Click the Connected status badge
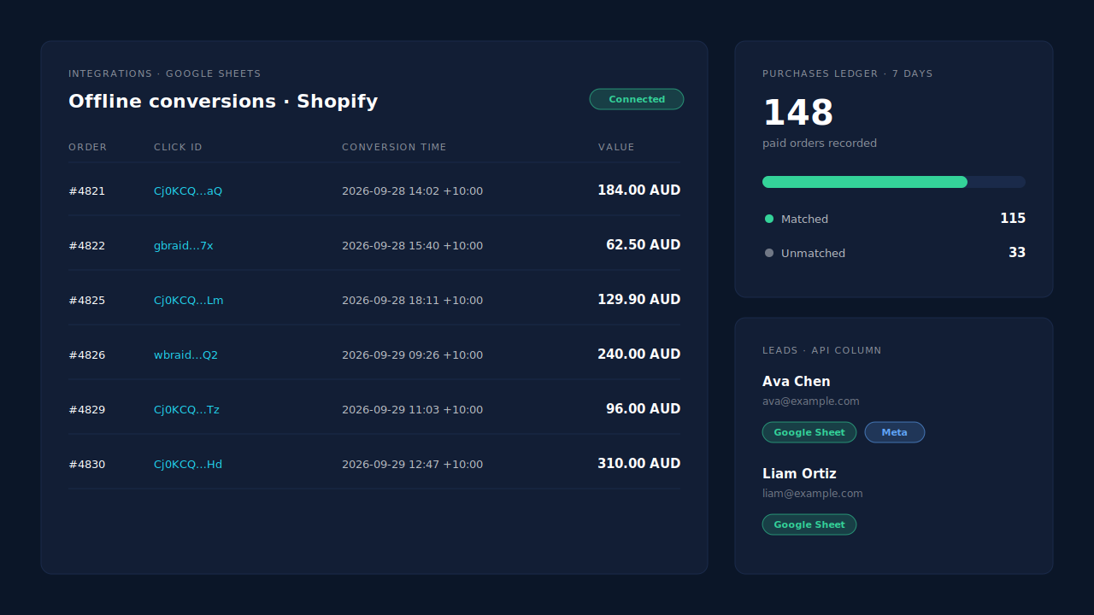Image resolution: width=1094 pixels, height=615 pixels. click(x=637, y=99)
